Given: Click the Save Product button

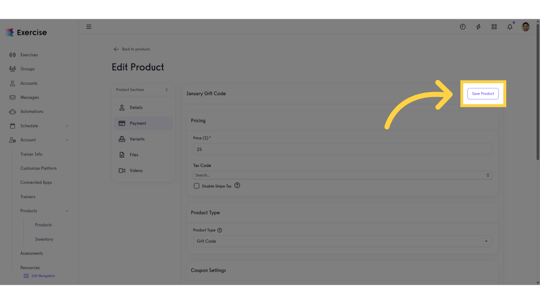Looking at the screenshot, I should coord(483,93).
